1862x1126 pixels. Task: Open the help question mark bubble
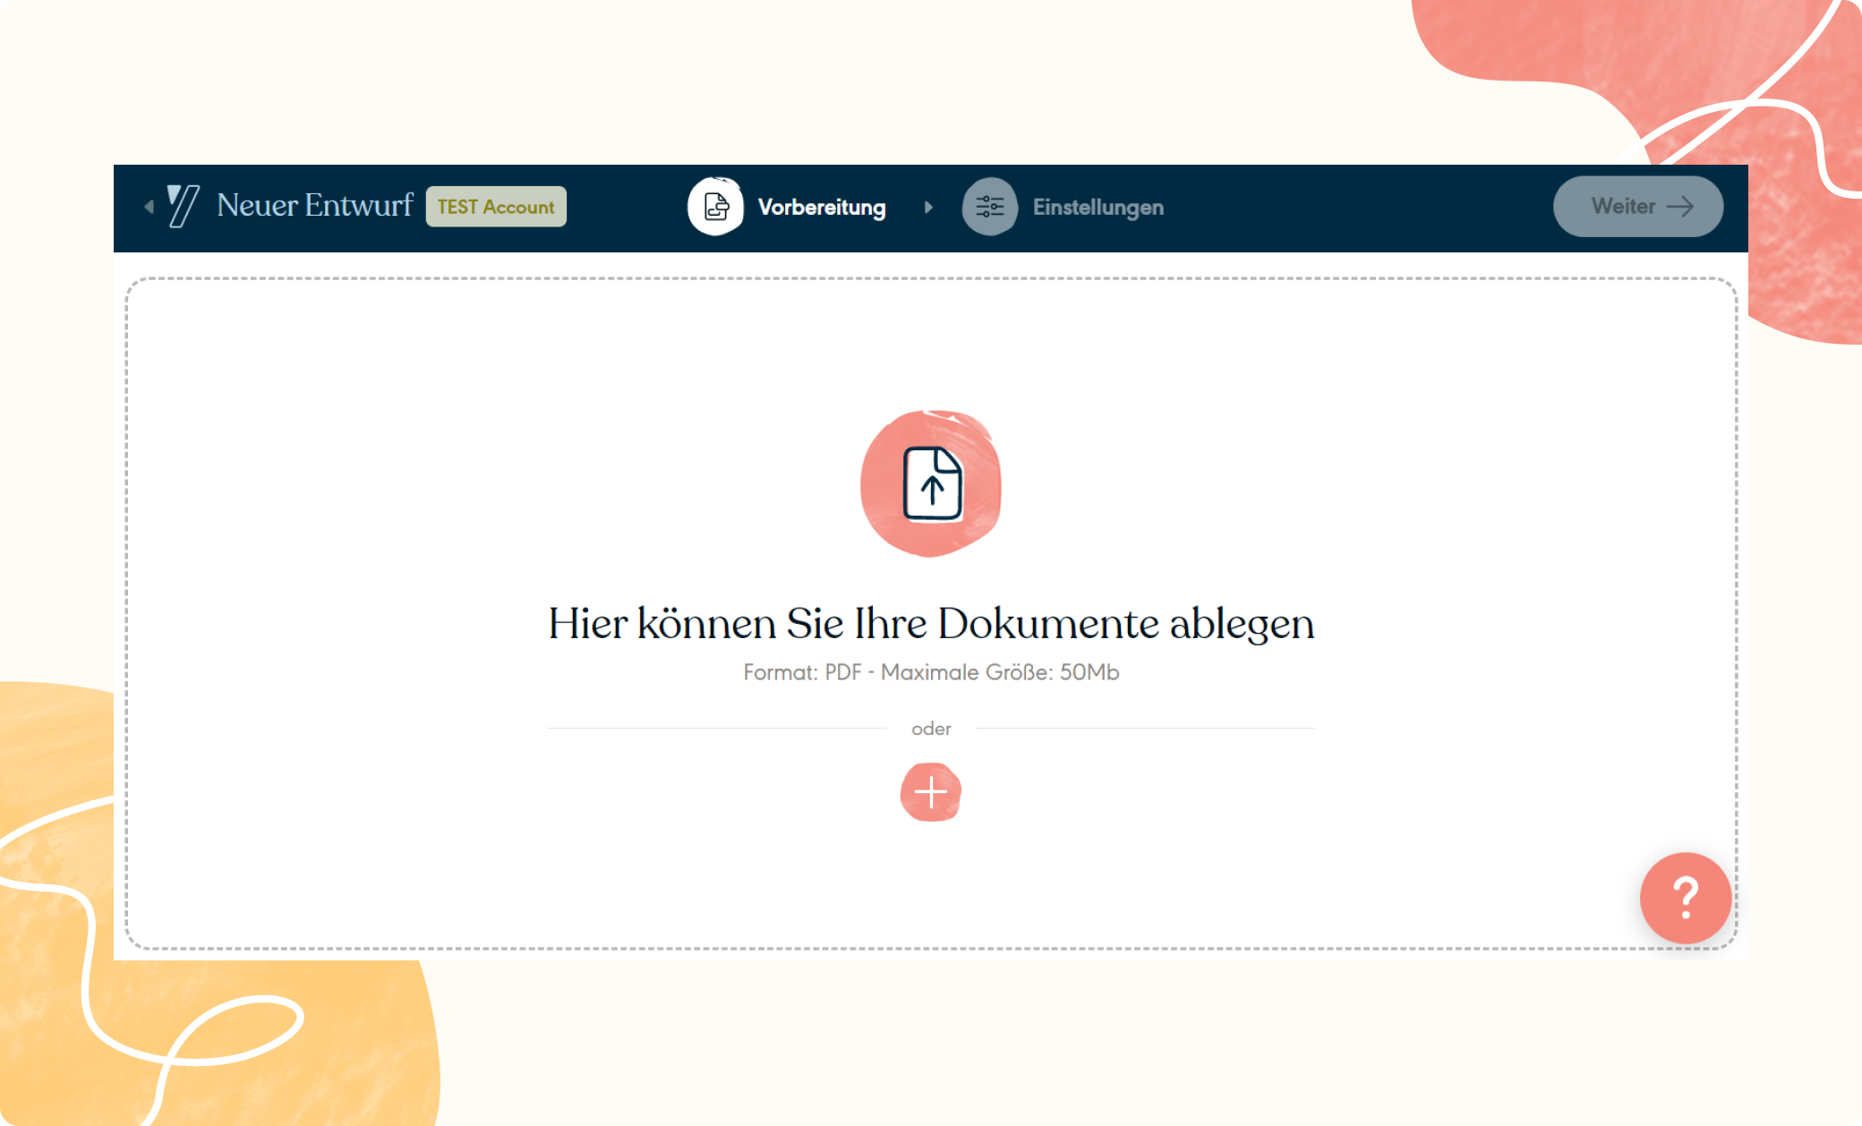pyautogui.click(x=1685, y=898)
